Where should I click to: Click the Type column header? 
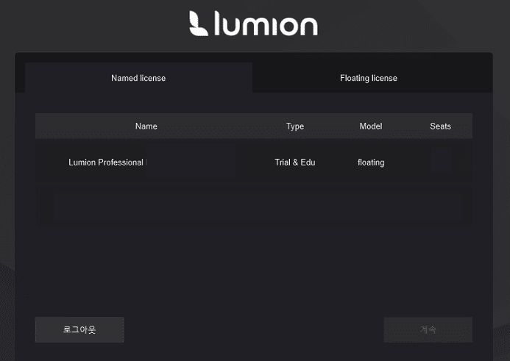tap(294, 126)
